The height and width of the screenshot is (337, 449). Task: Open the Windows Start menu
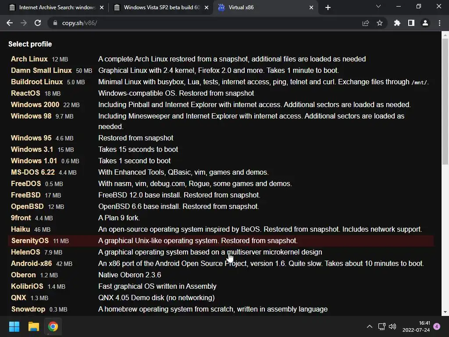click(x=14, y=326)
